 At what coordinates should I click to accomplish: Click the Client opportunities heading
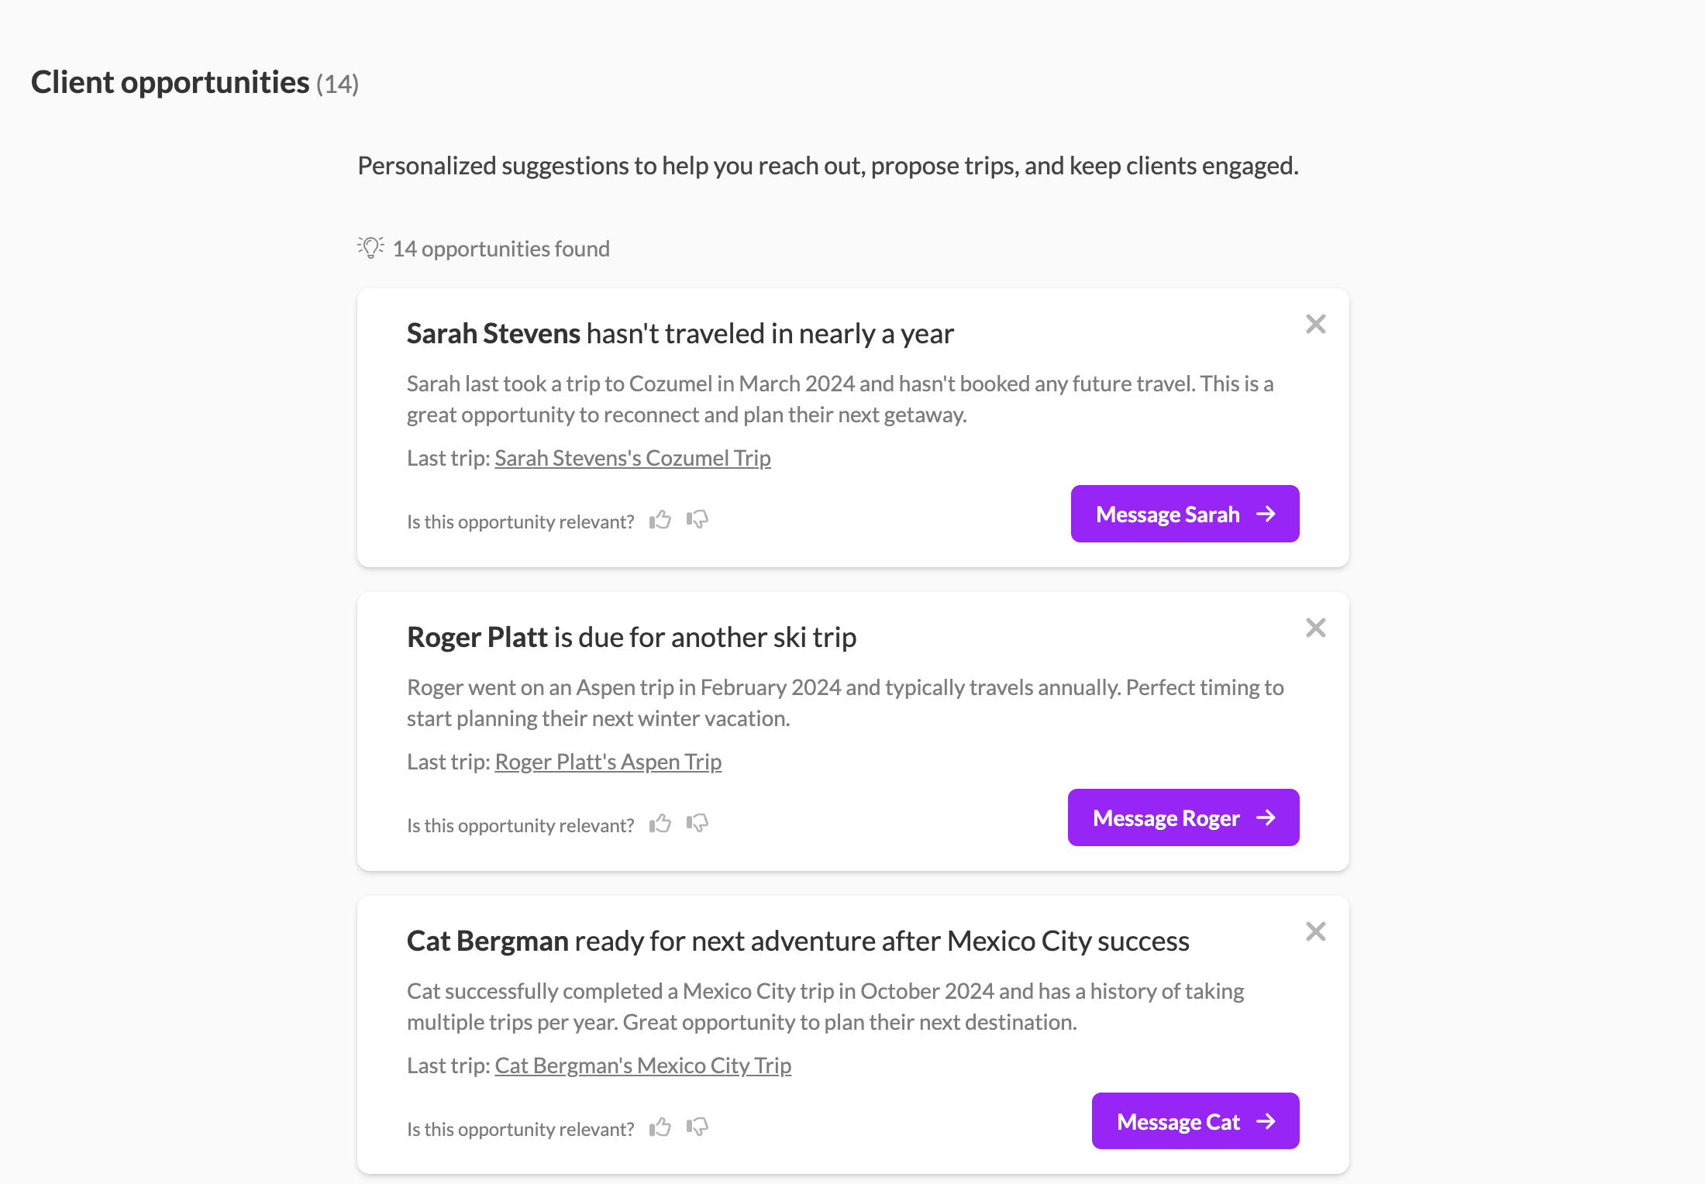[170, 82]
